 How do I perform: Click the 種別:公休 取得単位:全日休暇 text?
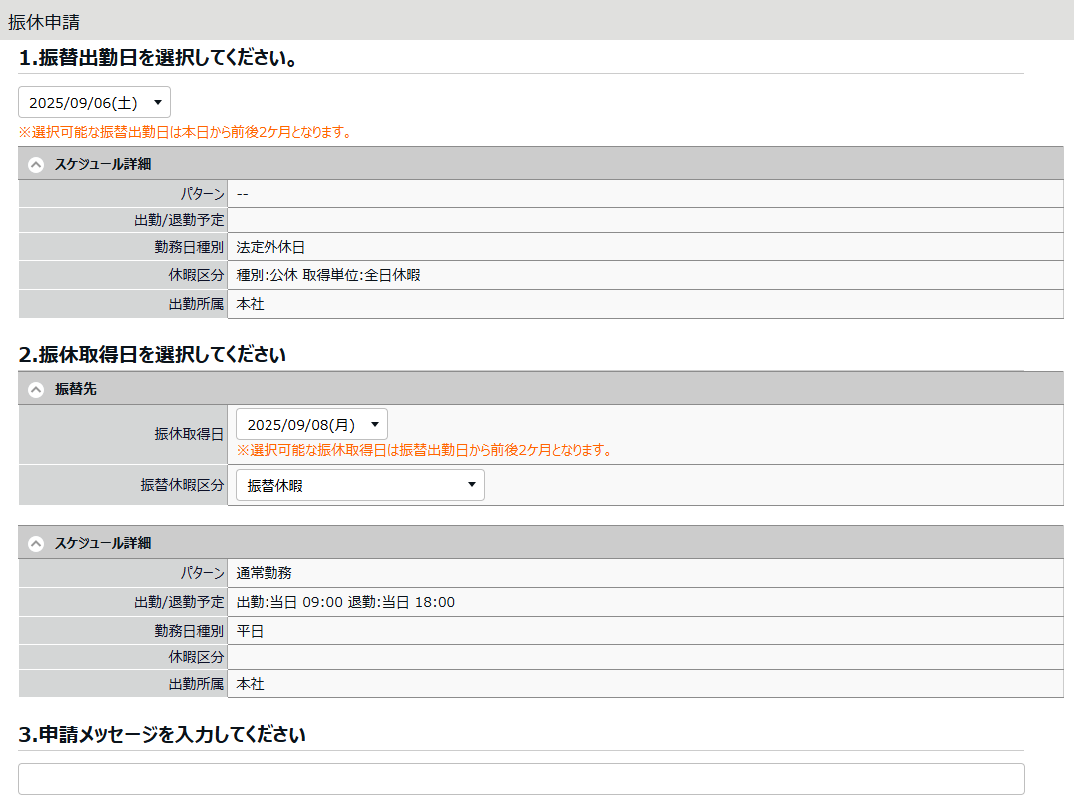[328, 275]
